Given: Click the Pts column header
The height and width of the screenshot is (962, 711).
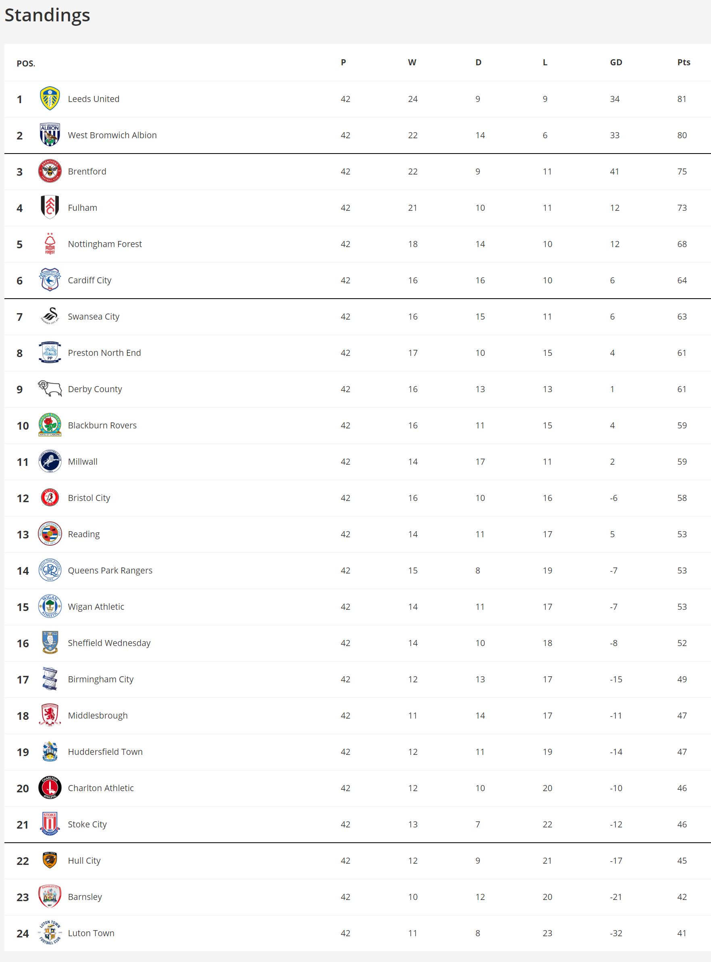Looking at the screenshot, I should [684, 62].
